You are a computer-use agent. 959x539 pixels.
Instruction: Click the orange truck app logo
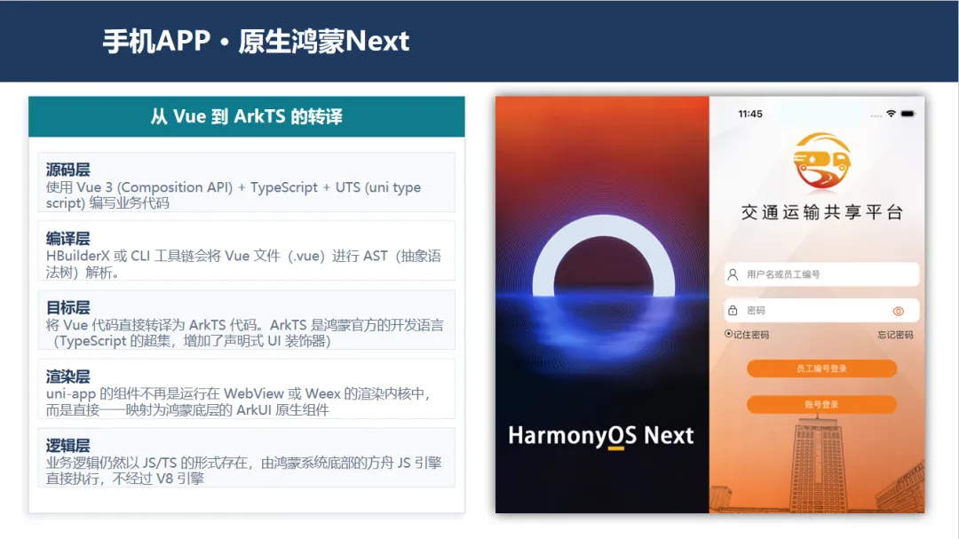tap(821, 161)
